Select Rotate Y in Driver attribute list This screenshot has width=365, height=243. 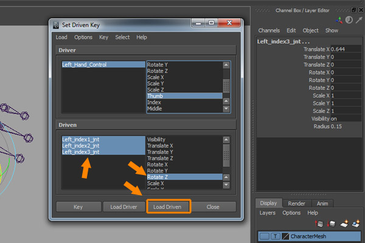tap(184, 64)
